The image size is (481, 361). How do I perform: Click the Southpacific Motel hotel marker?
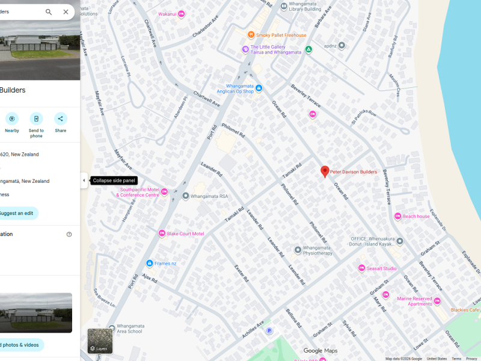164,192
